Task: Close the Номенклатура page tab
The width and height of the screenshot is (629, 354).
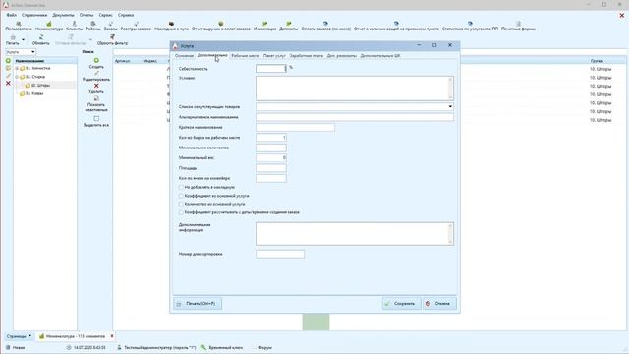Action: (112, 336)
